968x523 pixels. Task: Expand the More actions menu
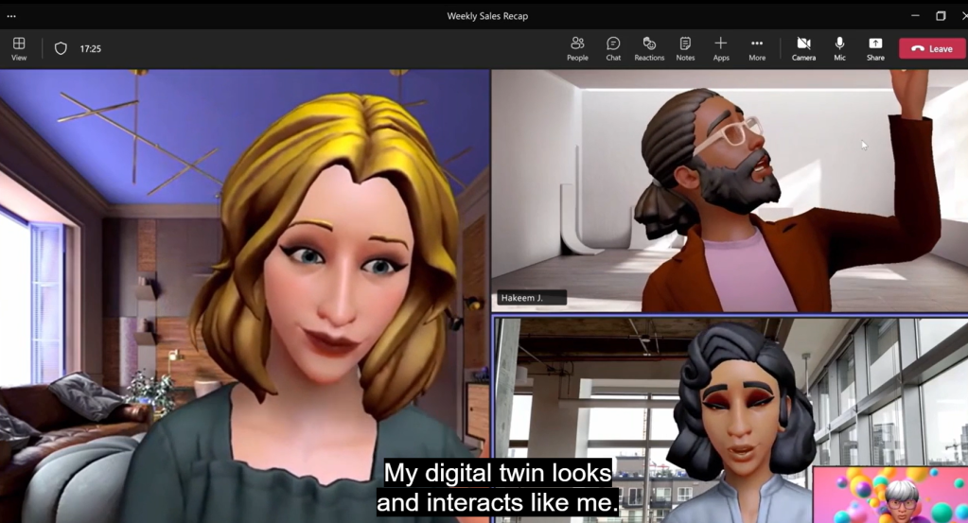(757, 48)
